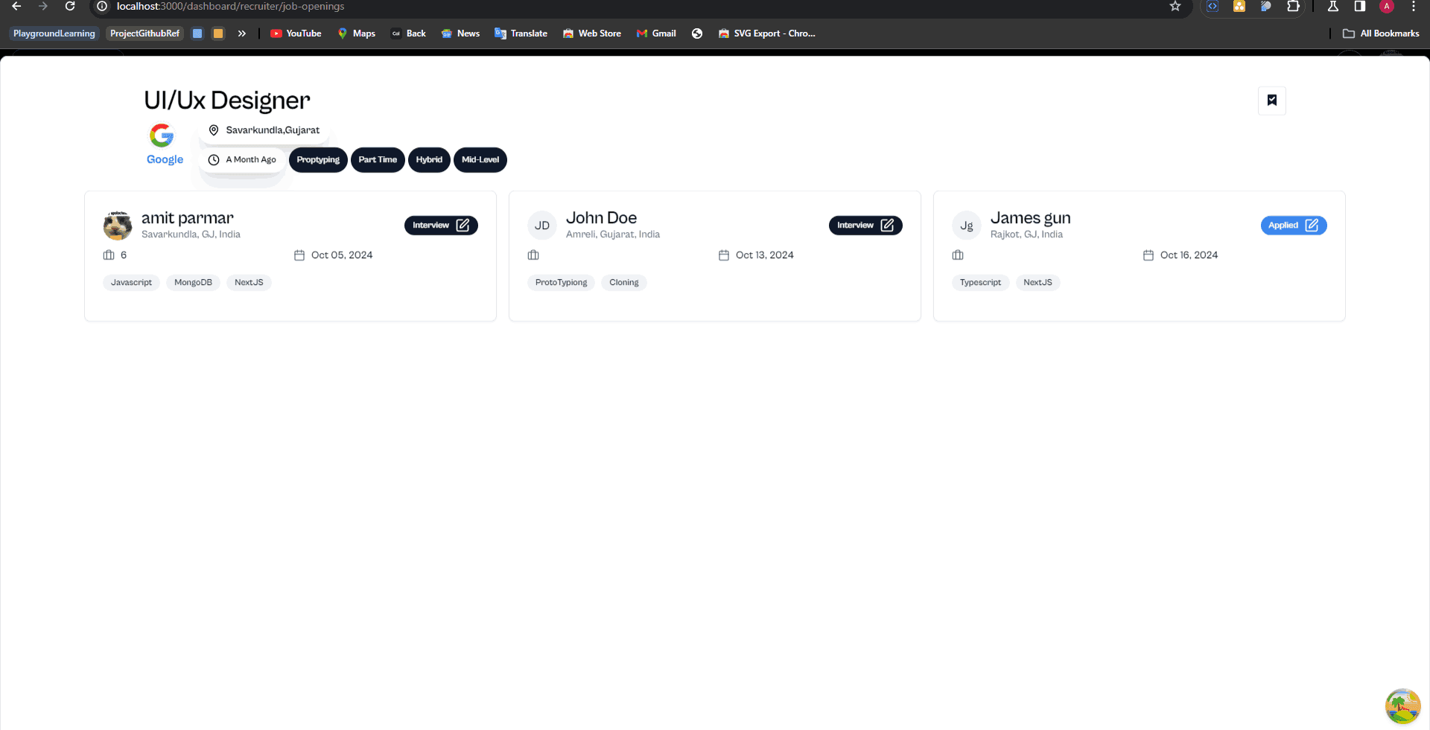Click the JD avatar on John Doe's card
1430x730 pixels.
[542, 225]
